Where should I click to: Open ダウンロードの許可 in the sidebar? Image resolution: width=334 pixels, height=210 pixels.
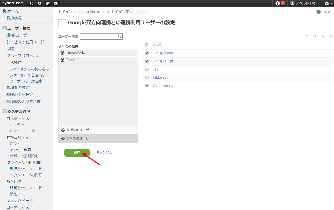[26, 175]
